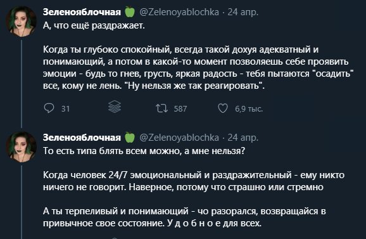The height and width of the screenshot is (239, 366).
Task: Click the green apple emoji in second tweet header
Action: click(130, 138)
